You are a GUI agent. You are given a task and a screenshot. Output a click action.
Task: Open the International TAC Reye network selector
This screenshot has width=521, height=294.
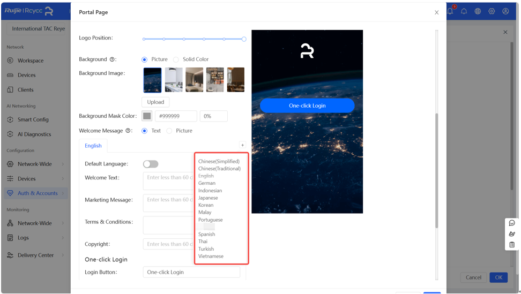pos(36,28)
